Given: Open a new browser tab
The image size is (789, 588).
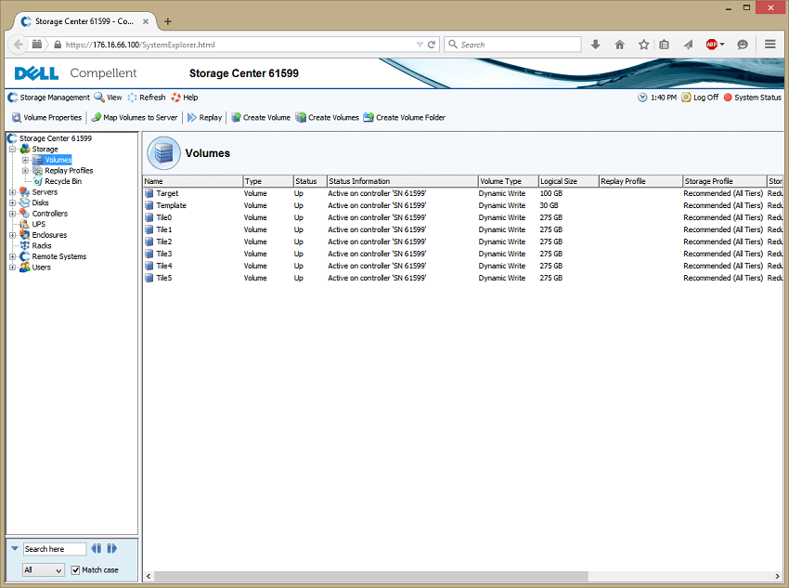Looking at the screenshot, I should click(x=168, y=21).
